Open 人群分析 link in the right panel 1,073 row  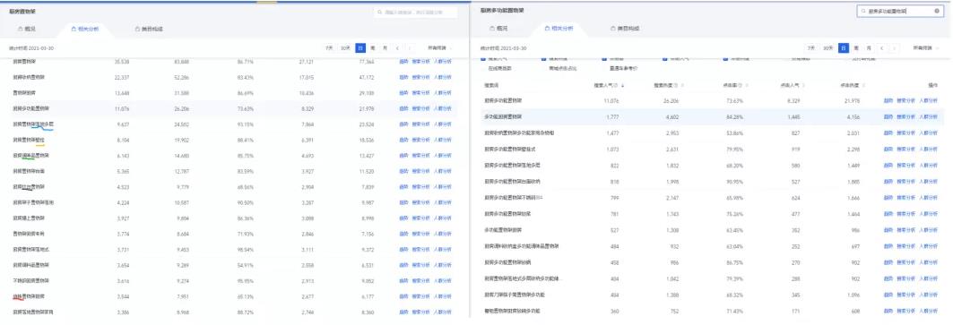point(928,149)
